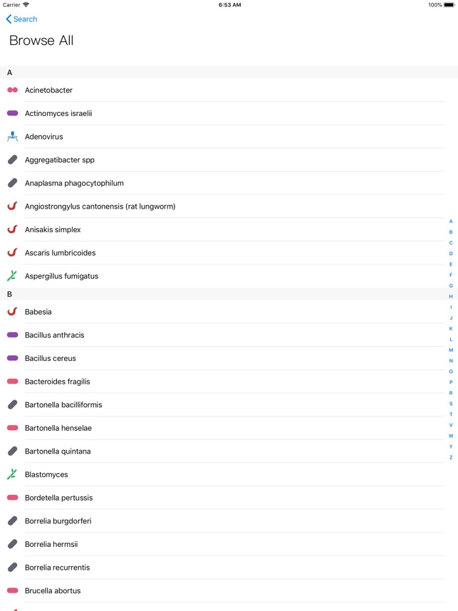Tap the gray rod icon for Bartonella quintana
This screenshot has height=611, width=458.
(x=12, y=451)
